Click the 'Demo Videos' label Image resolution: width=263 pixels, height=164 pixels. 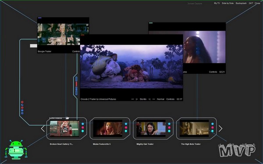(x=56, y=118)
